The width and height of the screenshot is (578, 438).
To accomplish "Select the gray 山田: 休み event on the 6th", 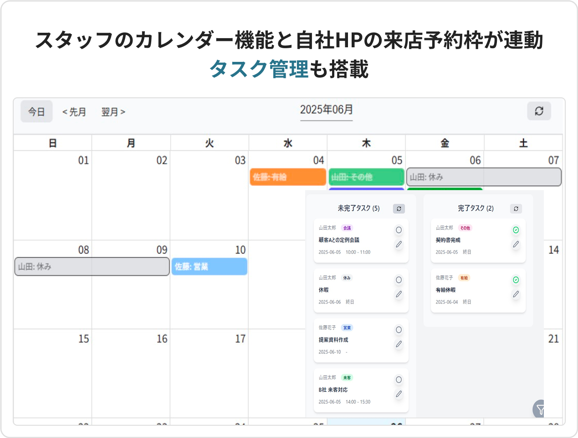I will pos(483,177).
